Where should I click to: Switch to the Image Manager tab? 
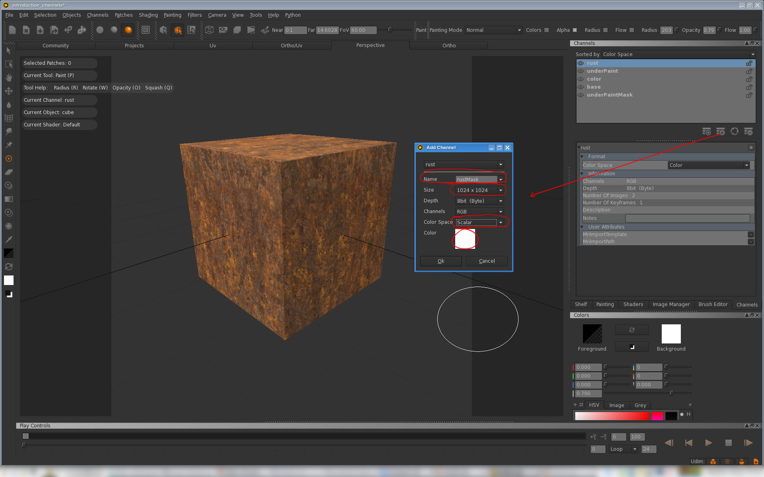point(671,304)
